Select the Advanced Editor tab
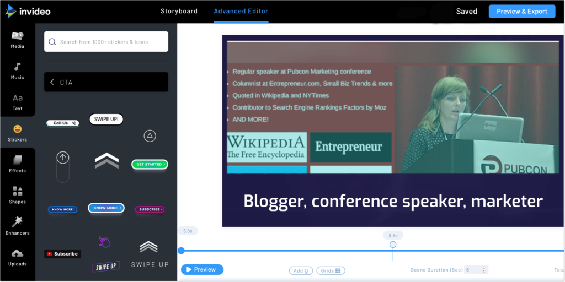The height and width of the screenshot is (282, 565). click(241, 11)
